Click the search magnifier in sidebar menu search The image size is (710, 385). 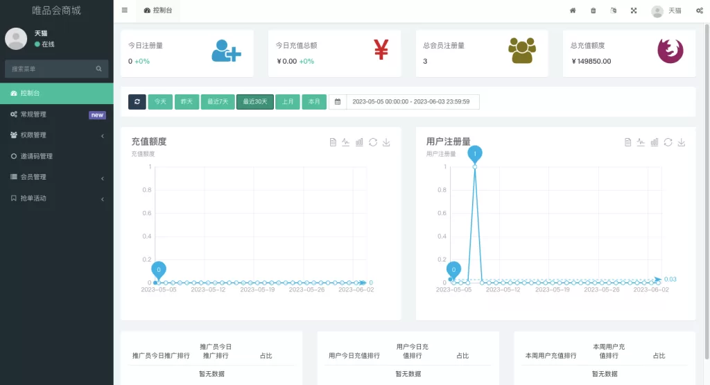coord(98,69)
